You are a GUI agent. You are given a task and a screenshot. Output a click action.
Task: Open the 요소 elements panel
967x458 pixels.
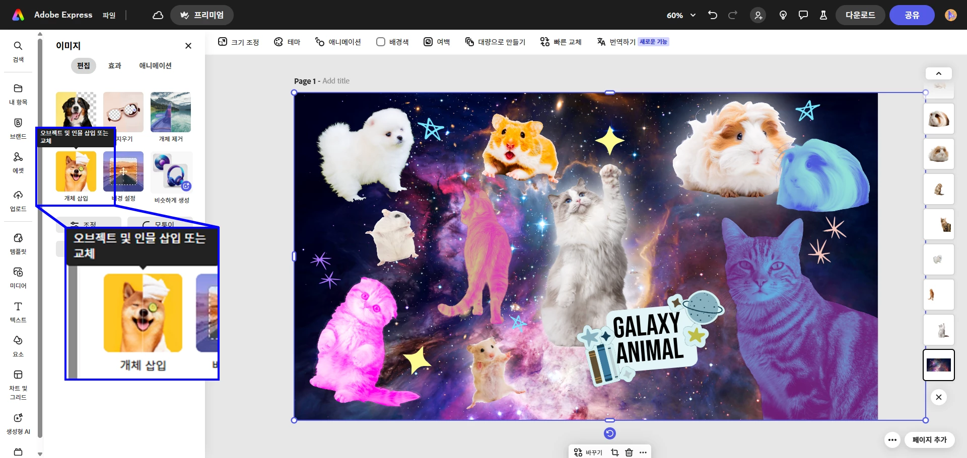coord(18,346)
